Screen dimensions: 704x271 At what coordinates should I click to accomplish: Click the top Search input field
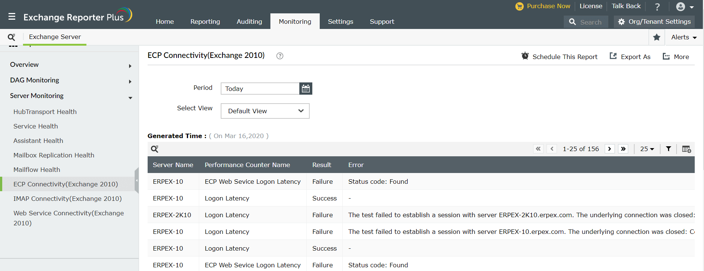[x=590, y=22]
